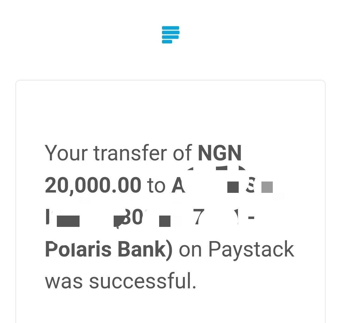Viewport: 341px width, 323px height.
Task: Click the word "Paystack" in the message
Action: (x=251, y=250)
